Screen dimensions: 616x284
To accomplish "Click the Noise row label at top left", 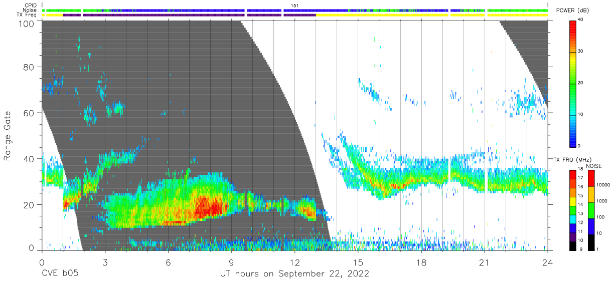I will 30,10.
